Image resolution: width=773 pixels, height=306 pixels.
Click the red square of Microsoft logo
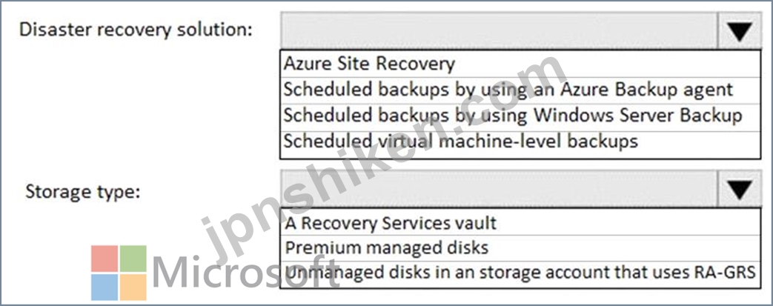[104, 258]
